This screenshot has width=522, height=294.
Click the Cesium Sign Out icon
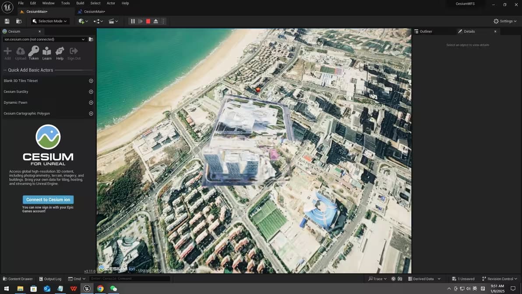[74, 53]
